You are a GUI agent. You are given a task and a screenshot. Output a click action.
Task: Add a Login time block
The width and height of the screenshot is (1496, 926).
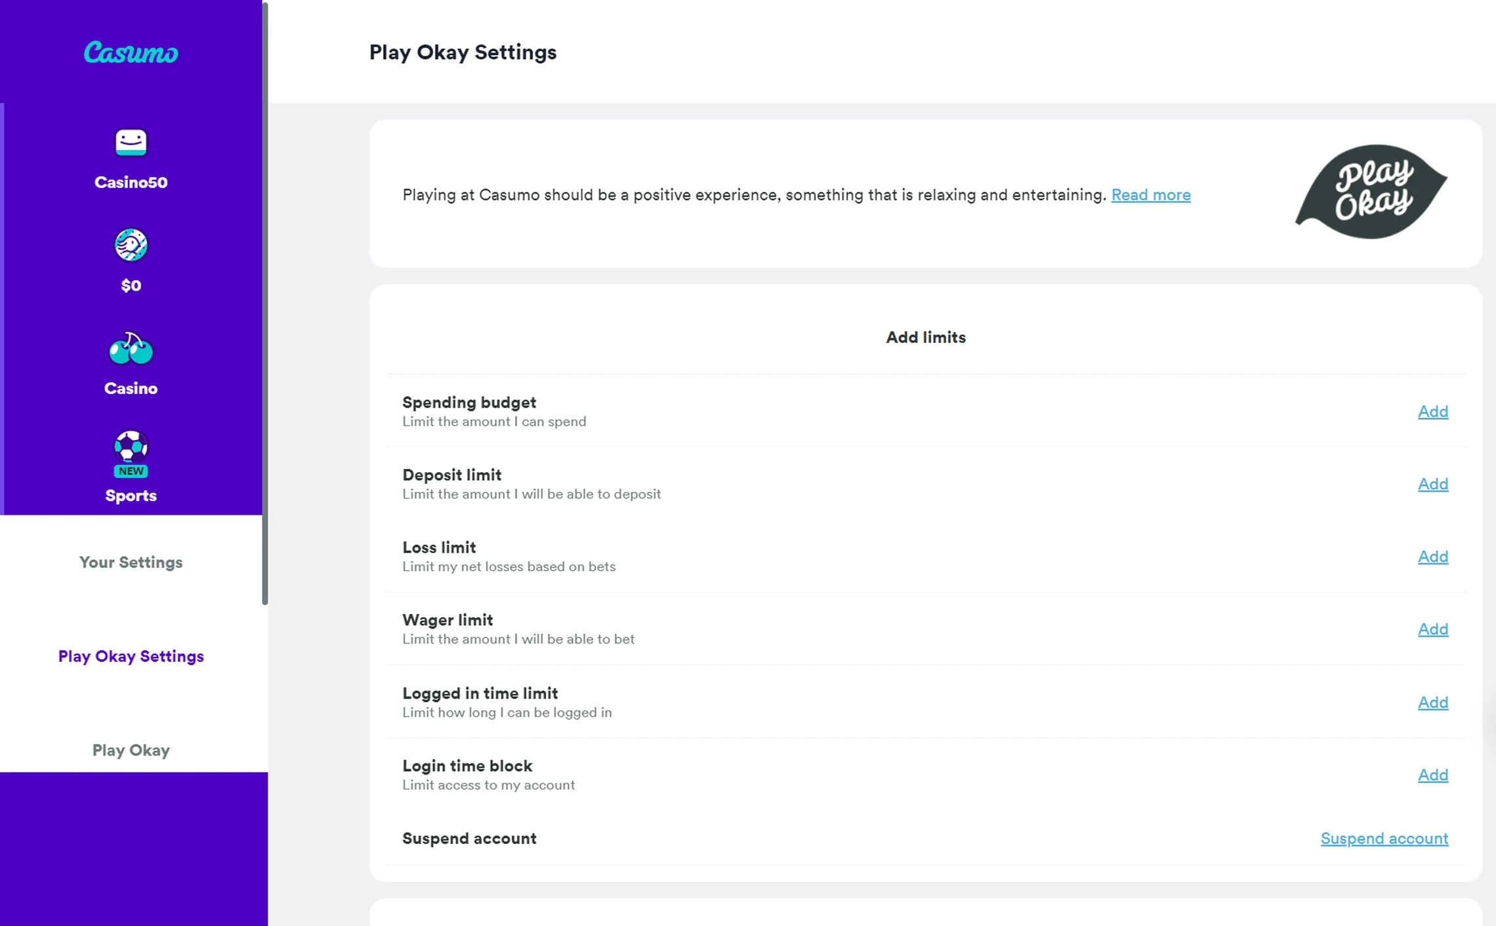point(1433,775)
